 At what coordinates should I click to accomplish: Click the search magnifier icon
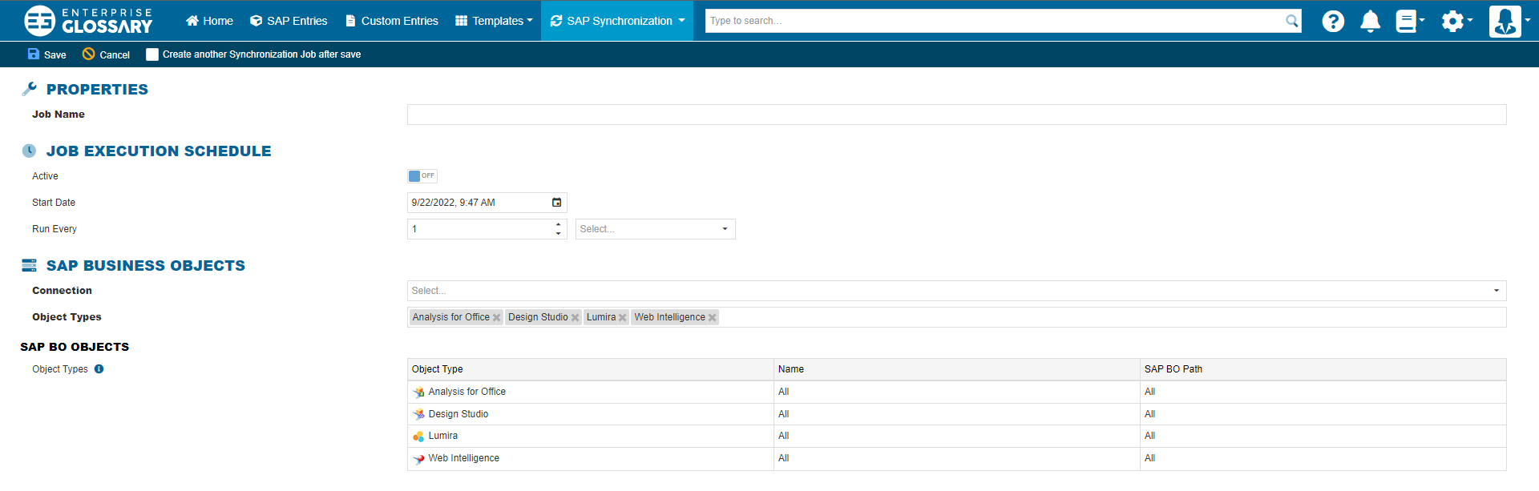coord(1291,21)
